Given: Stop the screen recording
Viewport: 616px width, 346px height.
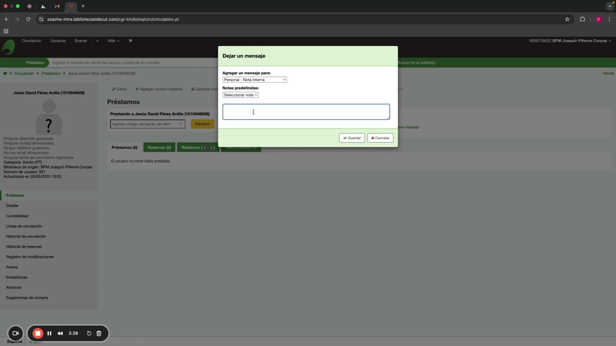Looking at the screenshot, I should (x=38, y=333).
